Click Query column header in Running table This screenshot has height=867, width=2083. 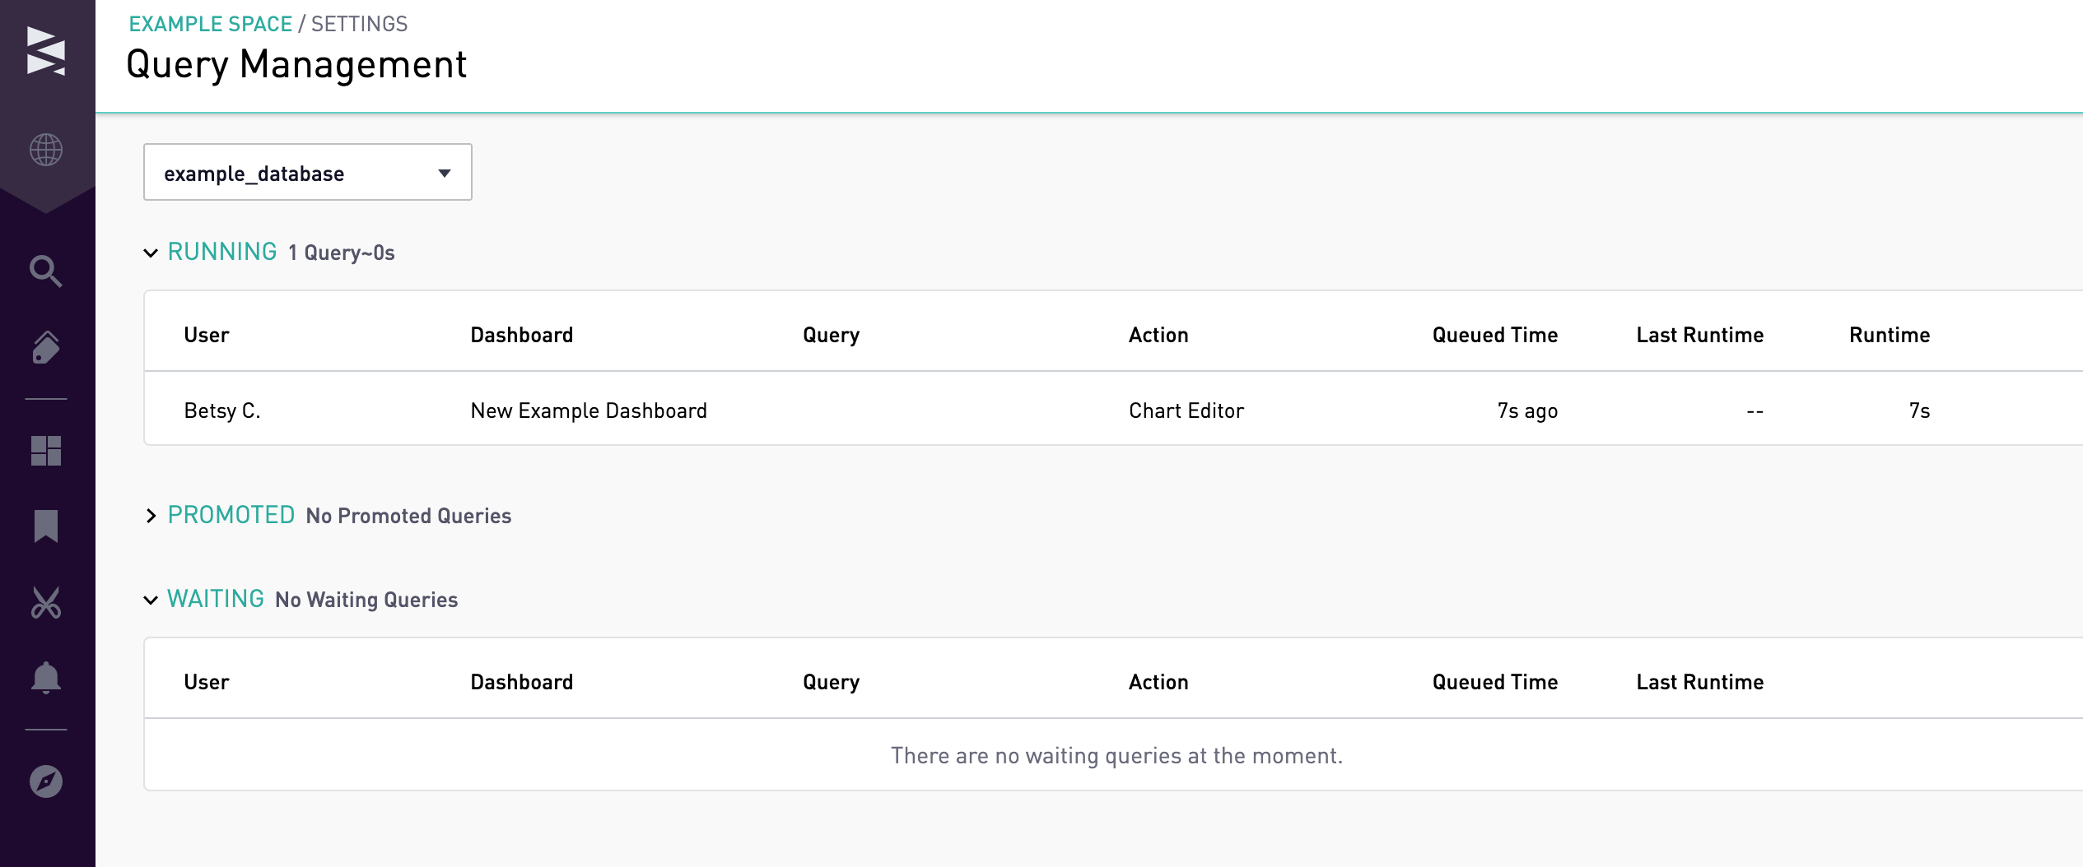832,335
